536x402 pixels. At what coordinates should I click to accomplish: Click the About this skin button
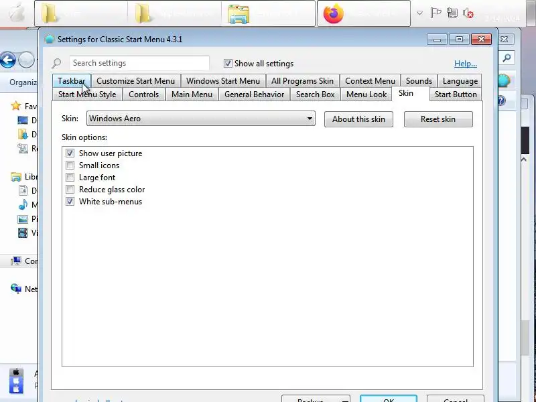point(358,119)
